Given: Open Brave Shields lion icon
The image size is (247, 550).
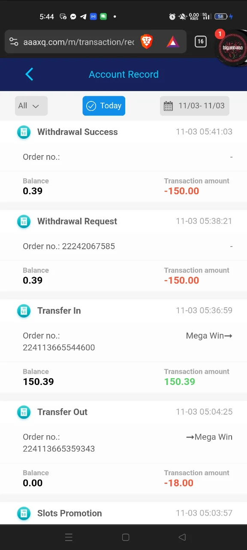Looking at the screenshot, I should click(147, 42).
